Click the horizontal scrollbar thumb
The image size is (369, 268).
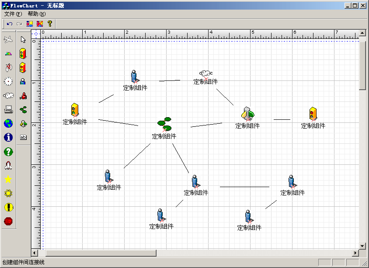coord(101,253)
